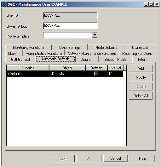Sort by the Object column header

click(x=67, y=68)
